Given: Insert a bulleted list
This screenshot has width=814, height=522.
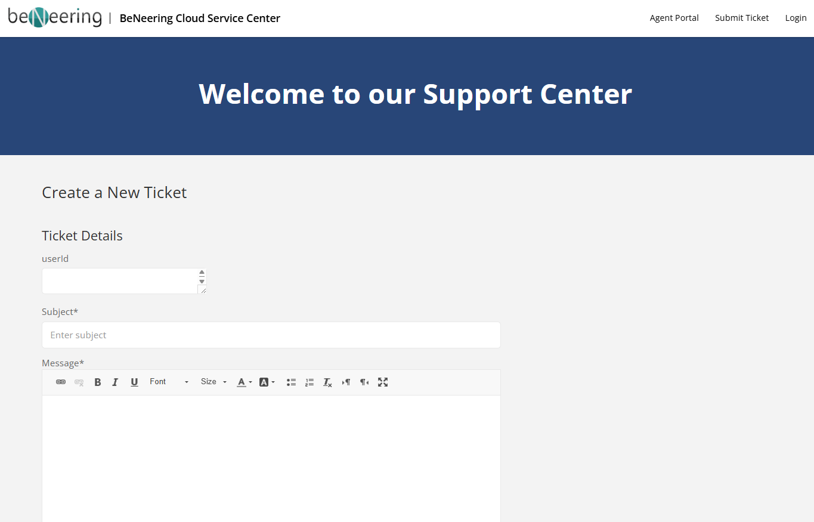Looking at the screenshot, I should [x=291, y=382].
